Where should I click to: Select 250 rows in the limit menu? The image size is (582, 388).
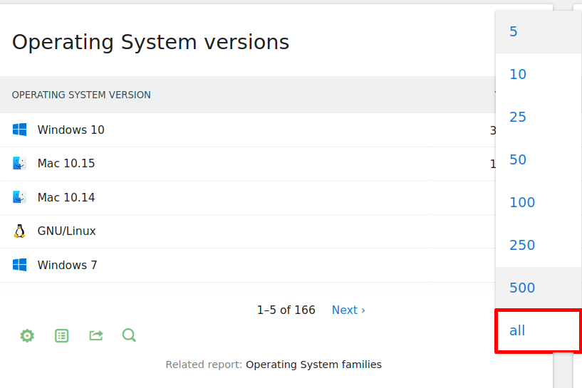coord(539,245)
